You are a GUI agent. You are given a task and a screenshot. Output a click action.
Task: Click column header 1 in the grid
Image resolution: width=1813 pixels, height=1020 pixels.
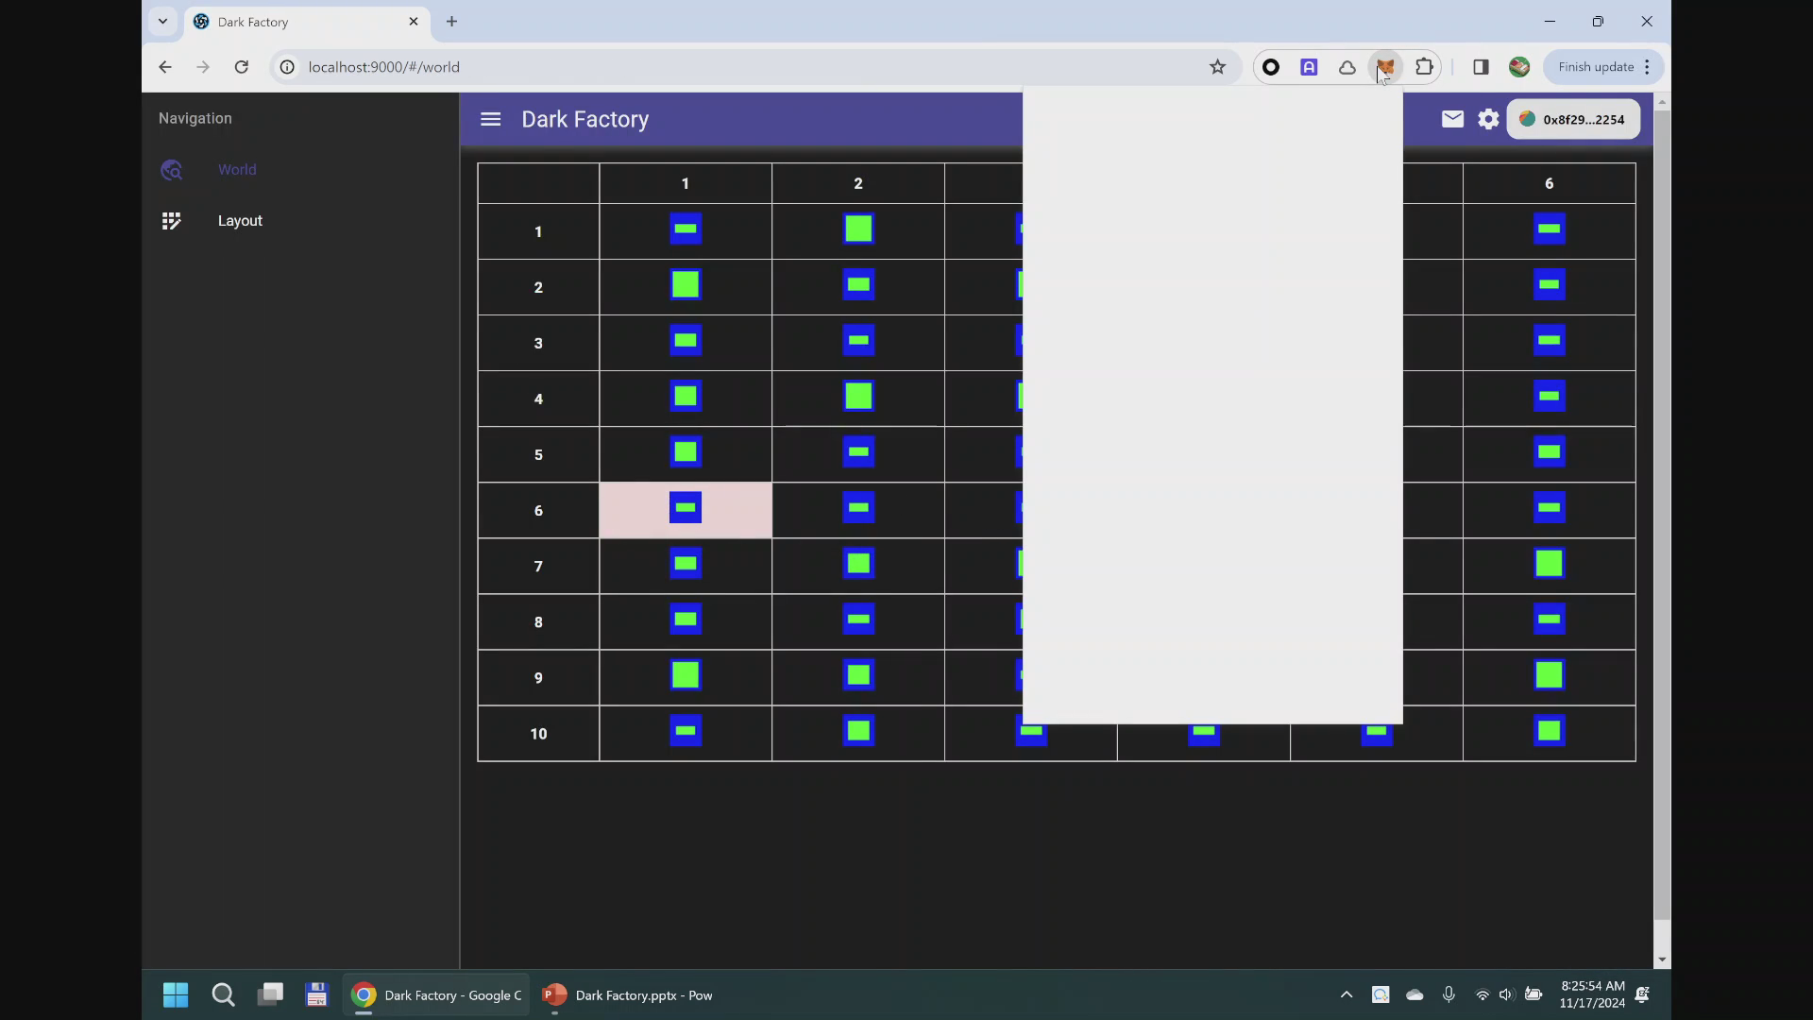[686, 183]
